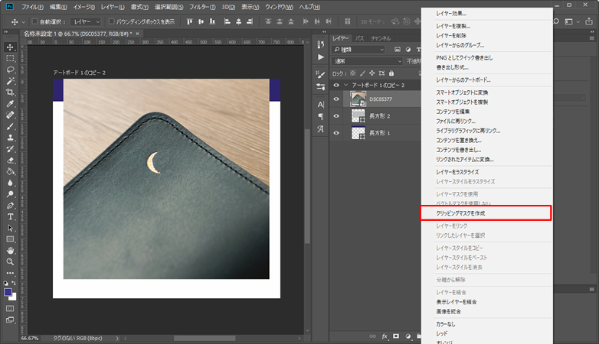Click align top edges icon in options bar
Image resolution: width=599 pixels, height=344 pixels.
(x=189, y=21)
